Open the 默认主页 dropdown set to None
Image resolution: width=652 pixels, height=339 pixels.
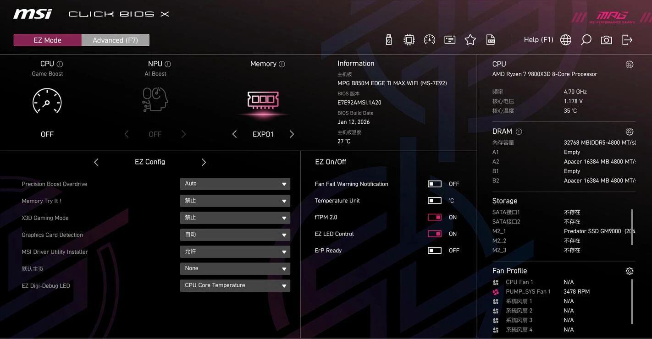pos(235,268)
